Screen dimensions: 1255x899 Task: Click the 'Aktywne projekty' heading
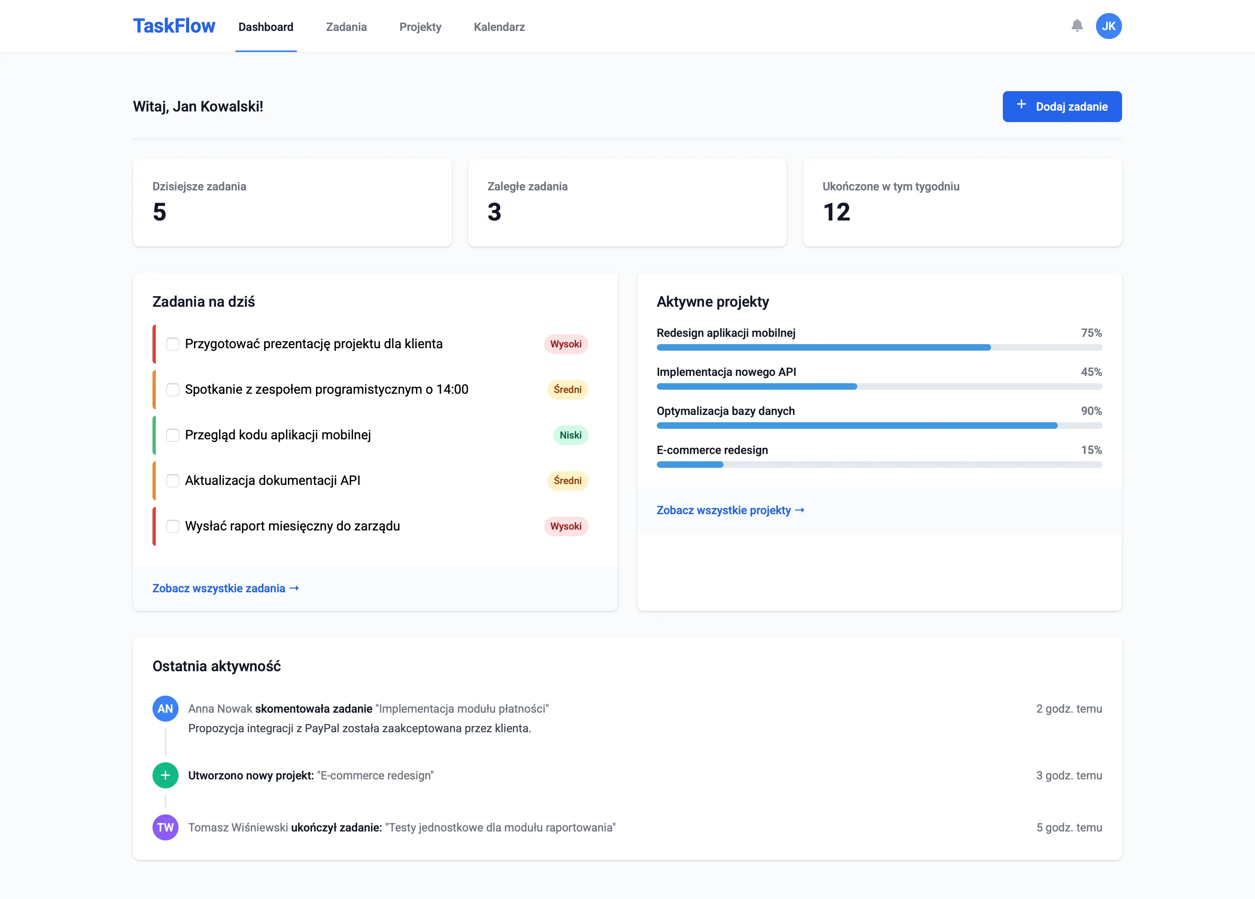coord(713,302)
